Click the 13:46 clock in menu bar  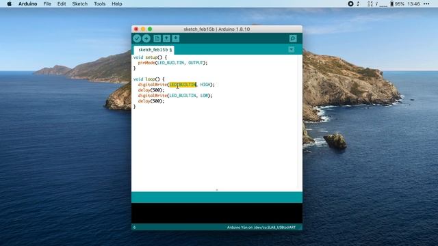tap(413, 4)
